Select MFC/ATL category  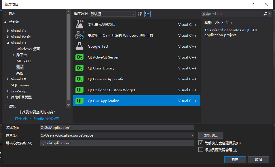point(24,61)
